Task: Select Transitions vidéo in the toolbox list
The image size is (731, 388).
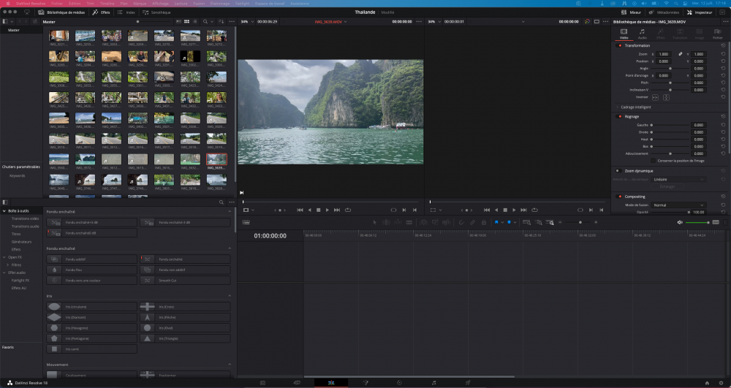Action: coord(25,218)
